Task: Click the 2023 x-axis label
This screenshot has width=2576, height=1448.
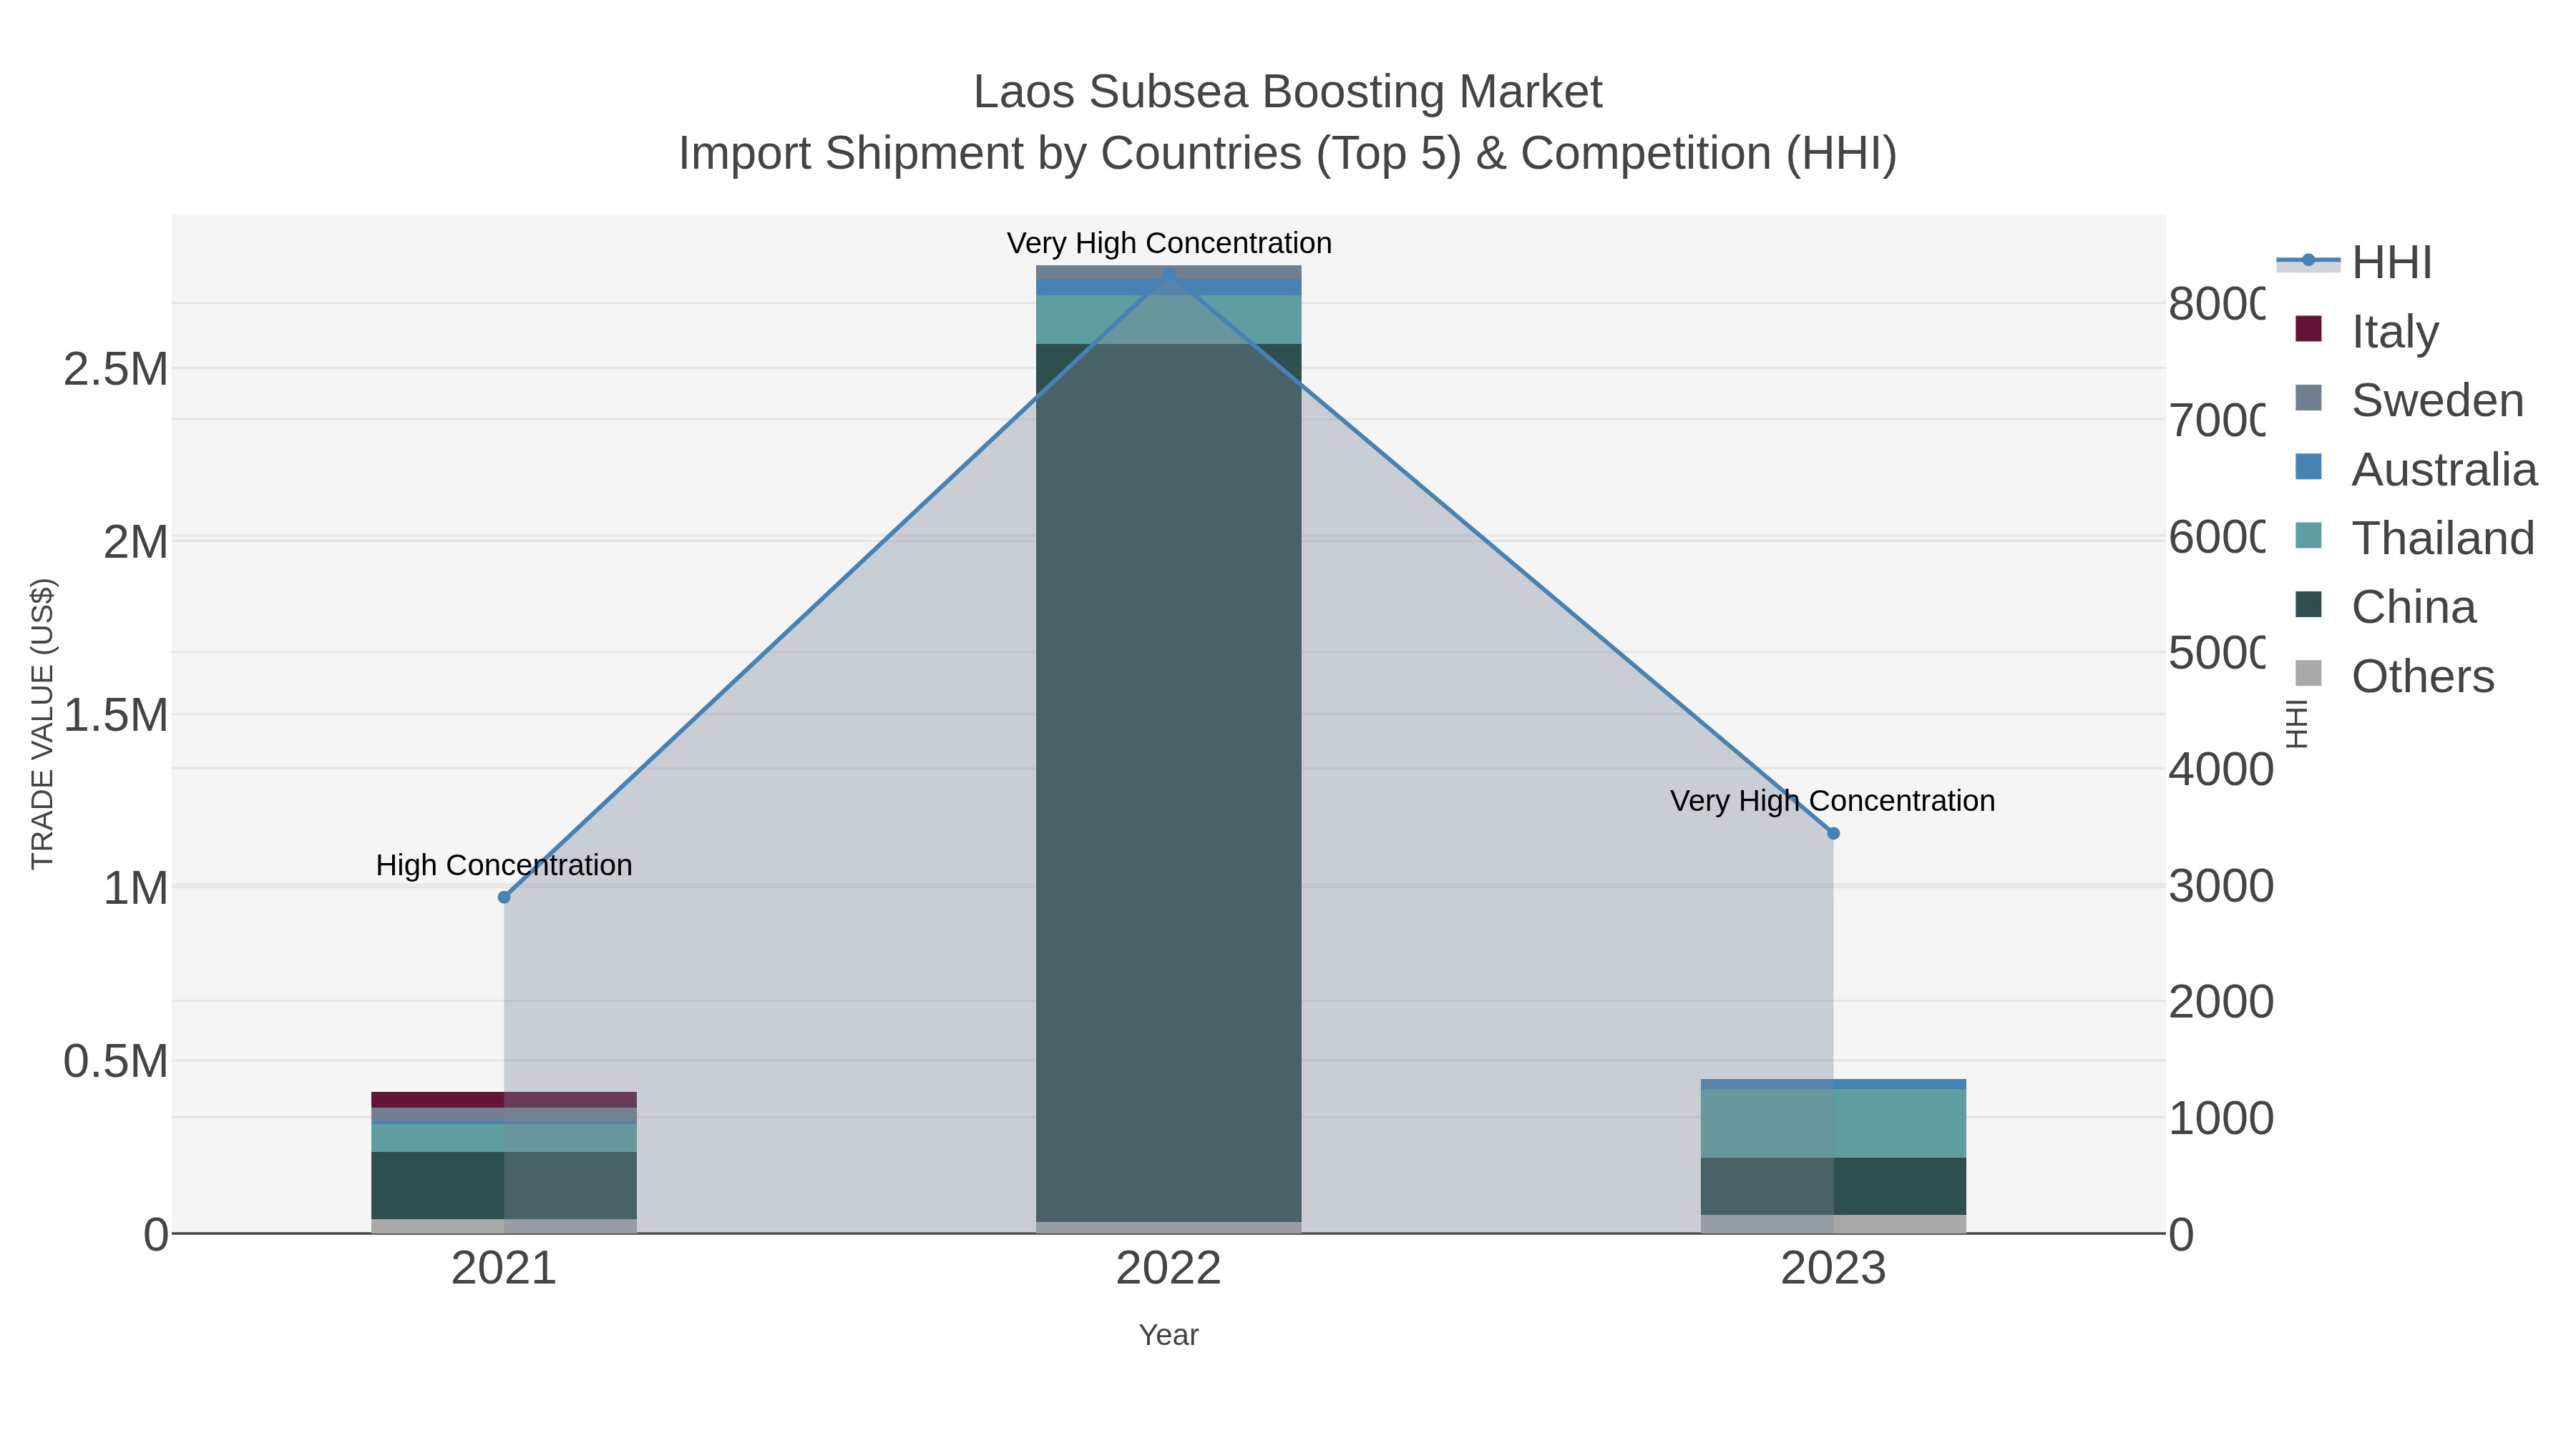Action: (1833, 1269)
